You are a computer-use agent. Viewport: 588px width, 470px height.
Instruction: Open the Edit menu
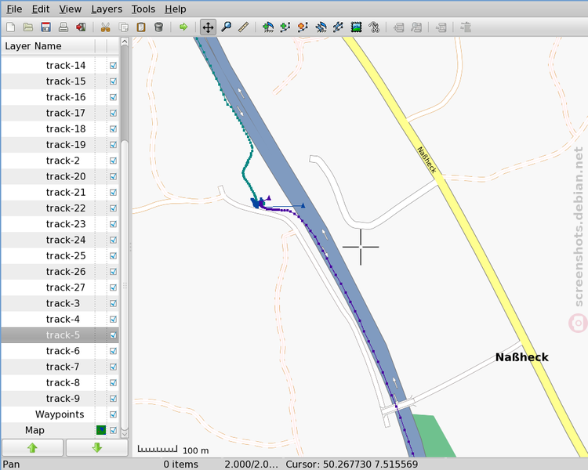(41, 9)
